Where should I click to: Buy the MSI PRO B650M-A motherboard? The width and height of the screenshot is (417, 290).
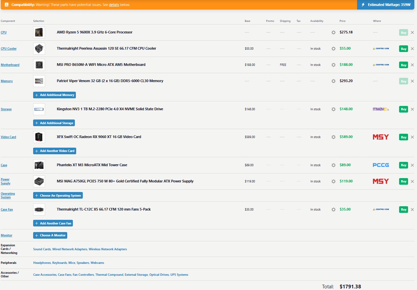click(403, 65)
